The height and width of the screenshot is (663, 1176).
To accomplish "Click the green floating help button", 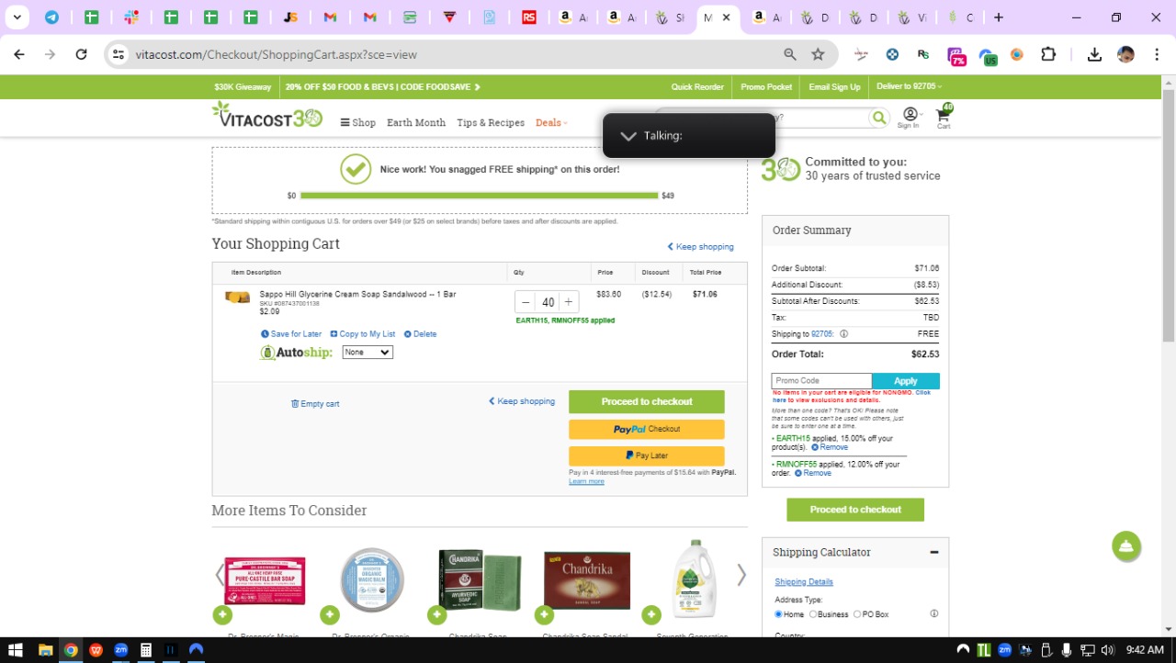I will coord(1126,546).
